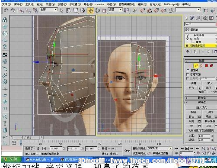Open the 工具 (Tools) menu

(30, 4)
